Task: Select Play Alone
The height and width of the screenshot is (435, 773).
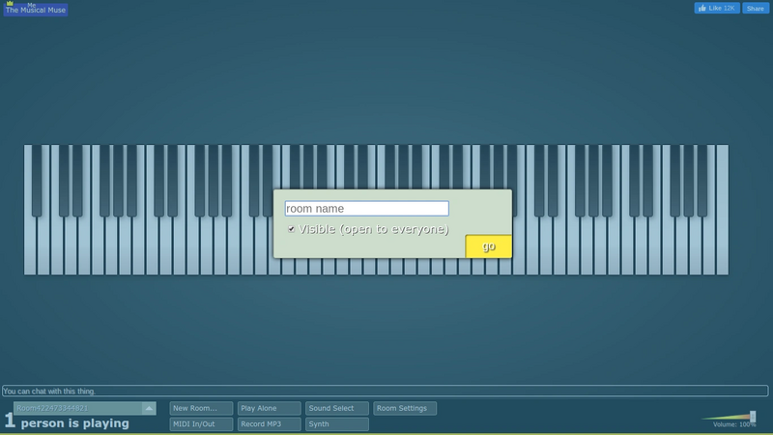Action: click(x=270, y=408)
